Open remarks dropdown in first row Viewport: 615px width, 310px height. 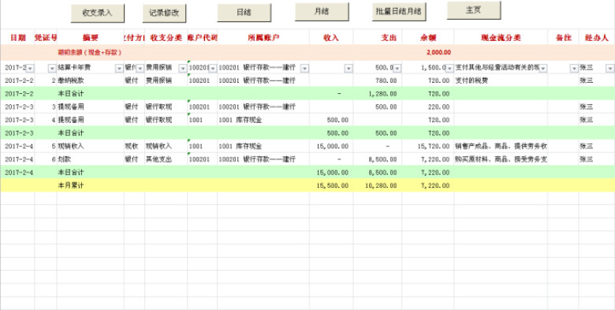pos(574,69)
